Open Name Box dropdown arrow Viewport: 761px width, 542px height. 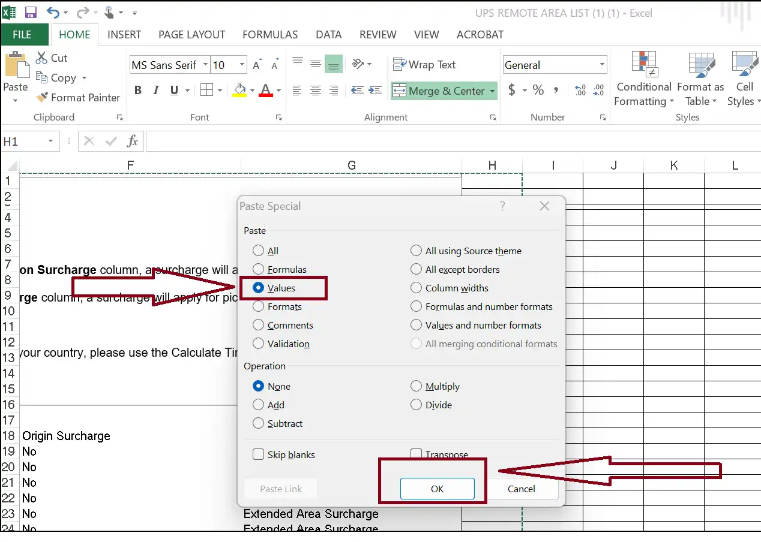pyautogui.click(x=50, y=141)
